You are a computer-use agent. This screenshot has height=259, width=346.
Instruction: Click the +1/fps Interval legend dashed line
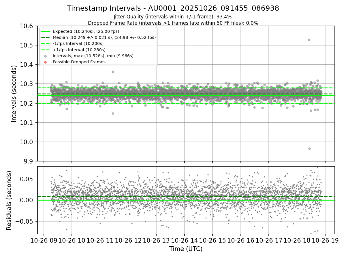click(46, 50)
